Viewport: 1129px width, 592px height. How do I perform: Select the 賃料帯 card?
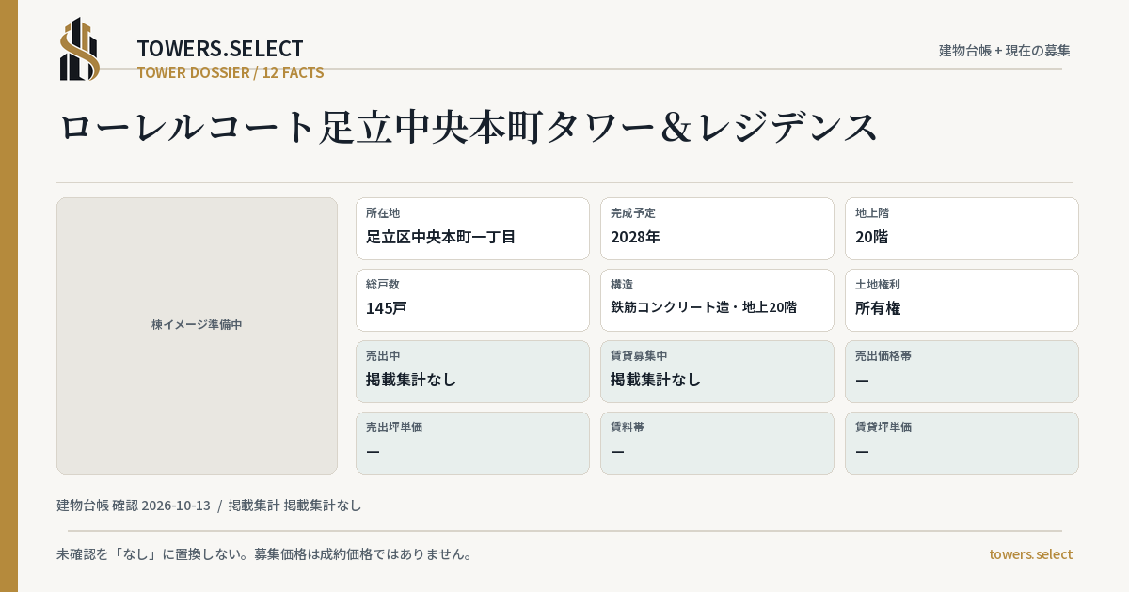[x=717, y=443]
